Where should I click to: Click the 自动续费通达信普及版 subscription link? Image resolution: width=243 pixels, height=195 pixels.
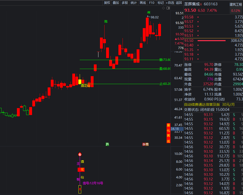click(x=202, y=104)
